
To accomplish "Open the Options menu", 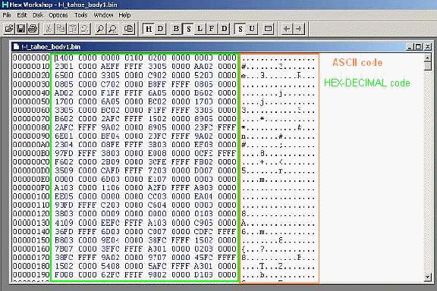I will (58, 15).
